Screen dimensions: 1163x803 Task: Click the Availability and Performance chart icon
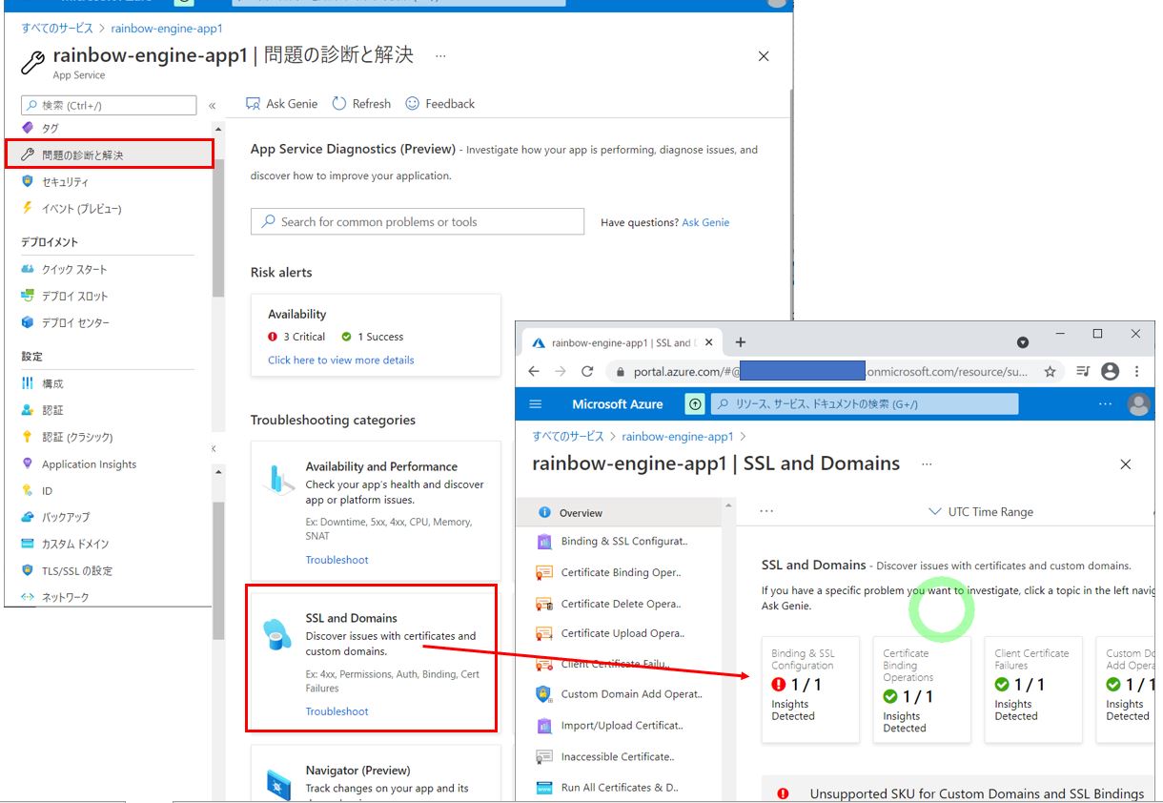(x=278, y=481)
